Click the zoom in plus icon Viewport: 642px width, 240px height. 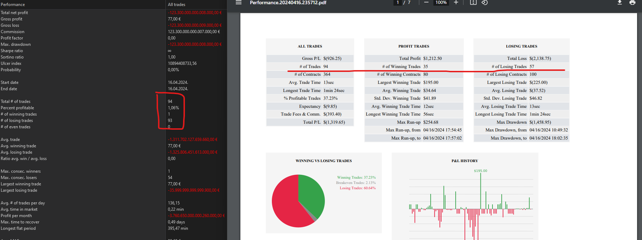pyautogui.click(x=456, y=2)
